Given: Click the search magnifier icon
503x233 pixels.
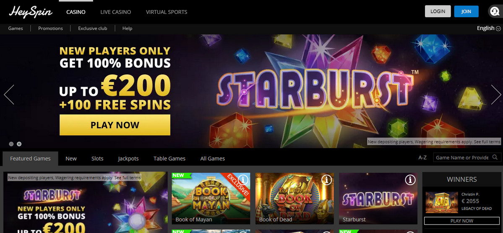Looking at the screenshot, I should coord(495,157).
